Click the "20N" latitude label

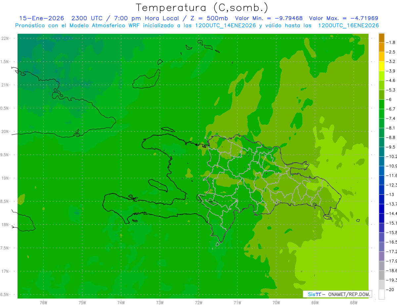(5, 131)
